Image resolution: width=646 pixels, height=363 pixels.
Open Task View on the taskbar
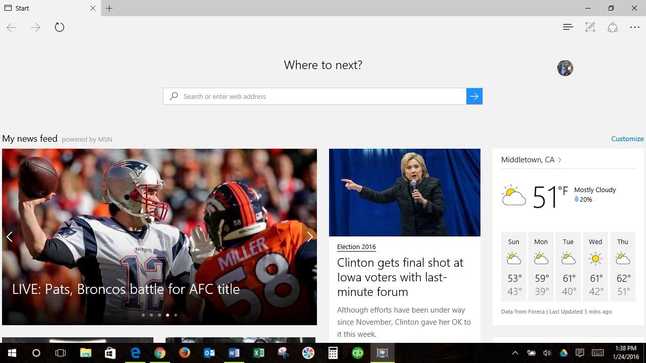tap(61, 353)
